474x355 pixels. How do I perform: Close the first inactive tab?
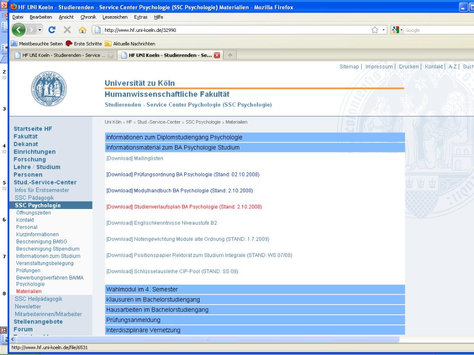click(111, 55)
